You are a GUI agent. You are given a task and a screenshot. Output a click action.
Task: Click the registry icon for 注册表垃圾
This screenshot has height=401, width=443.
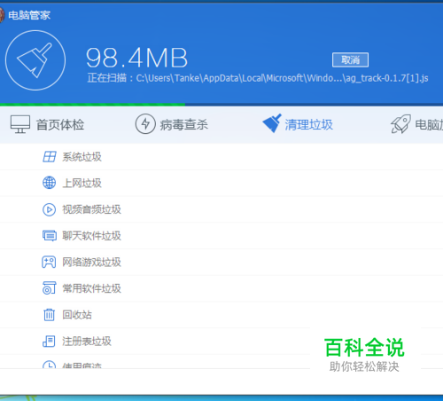point(49,341)
